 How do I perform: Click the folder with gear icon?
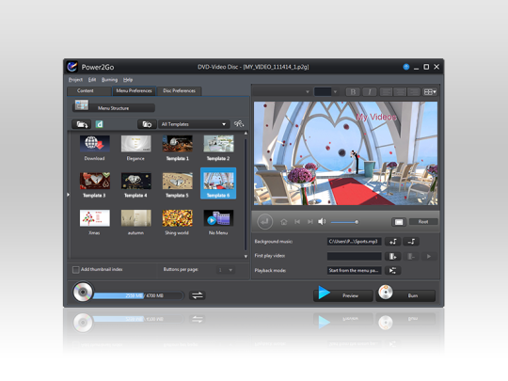coord(147,124)
